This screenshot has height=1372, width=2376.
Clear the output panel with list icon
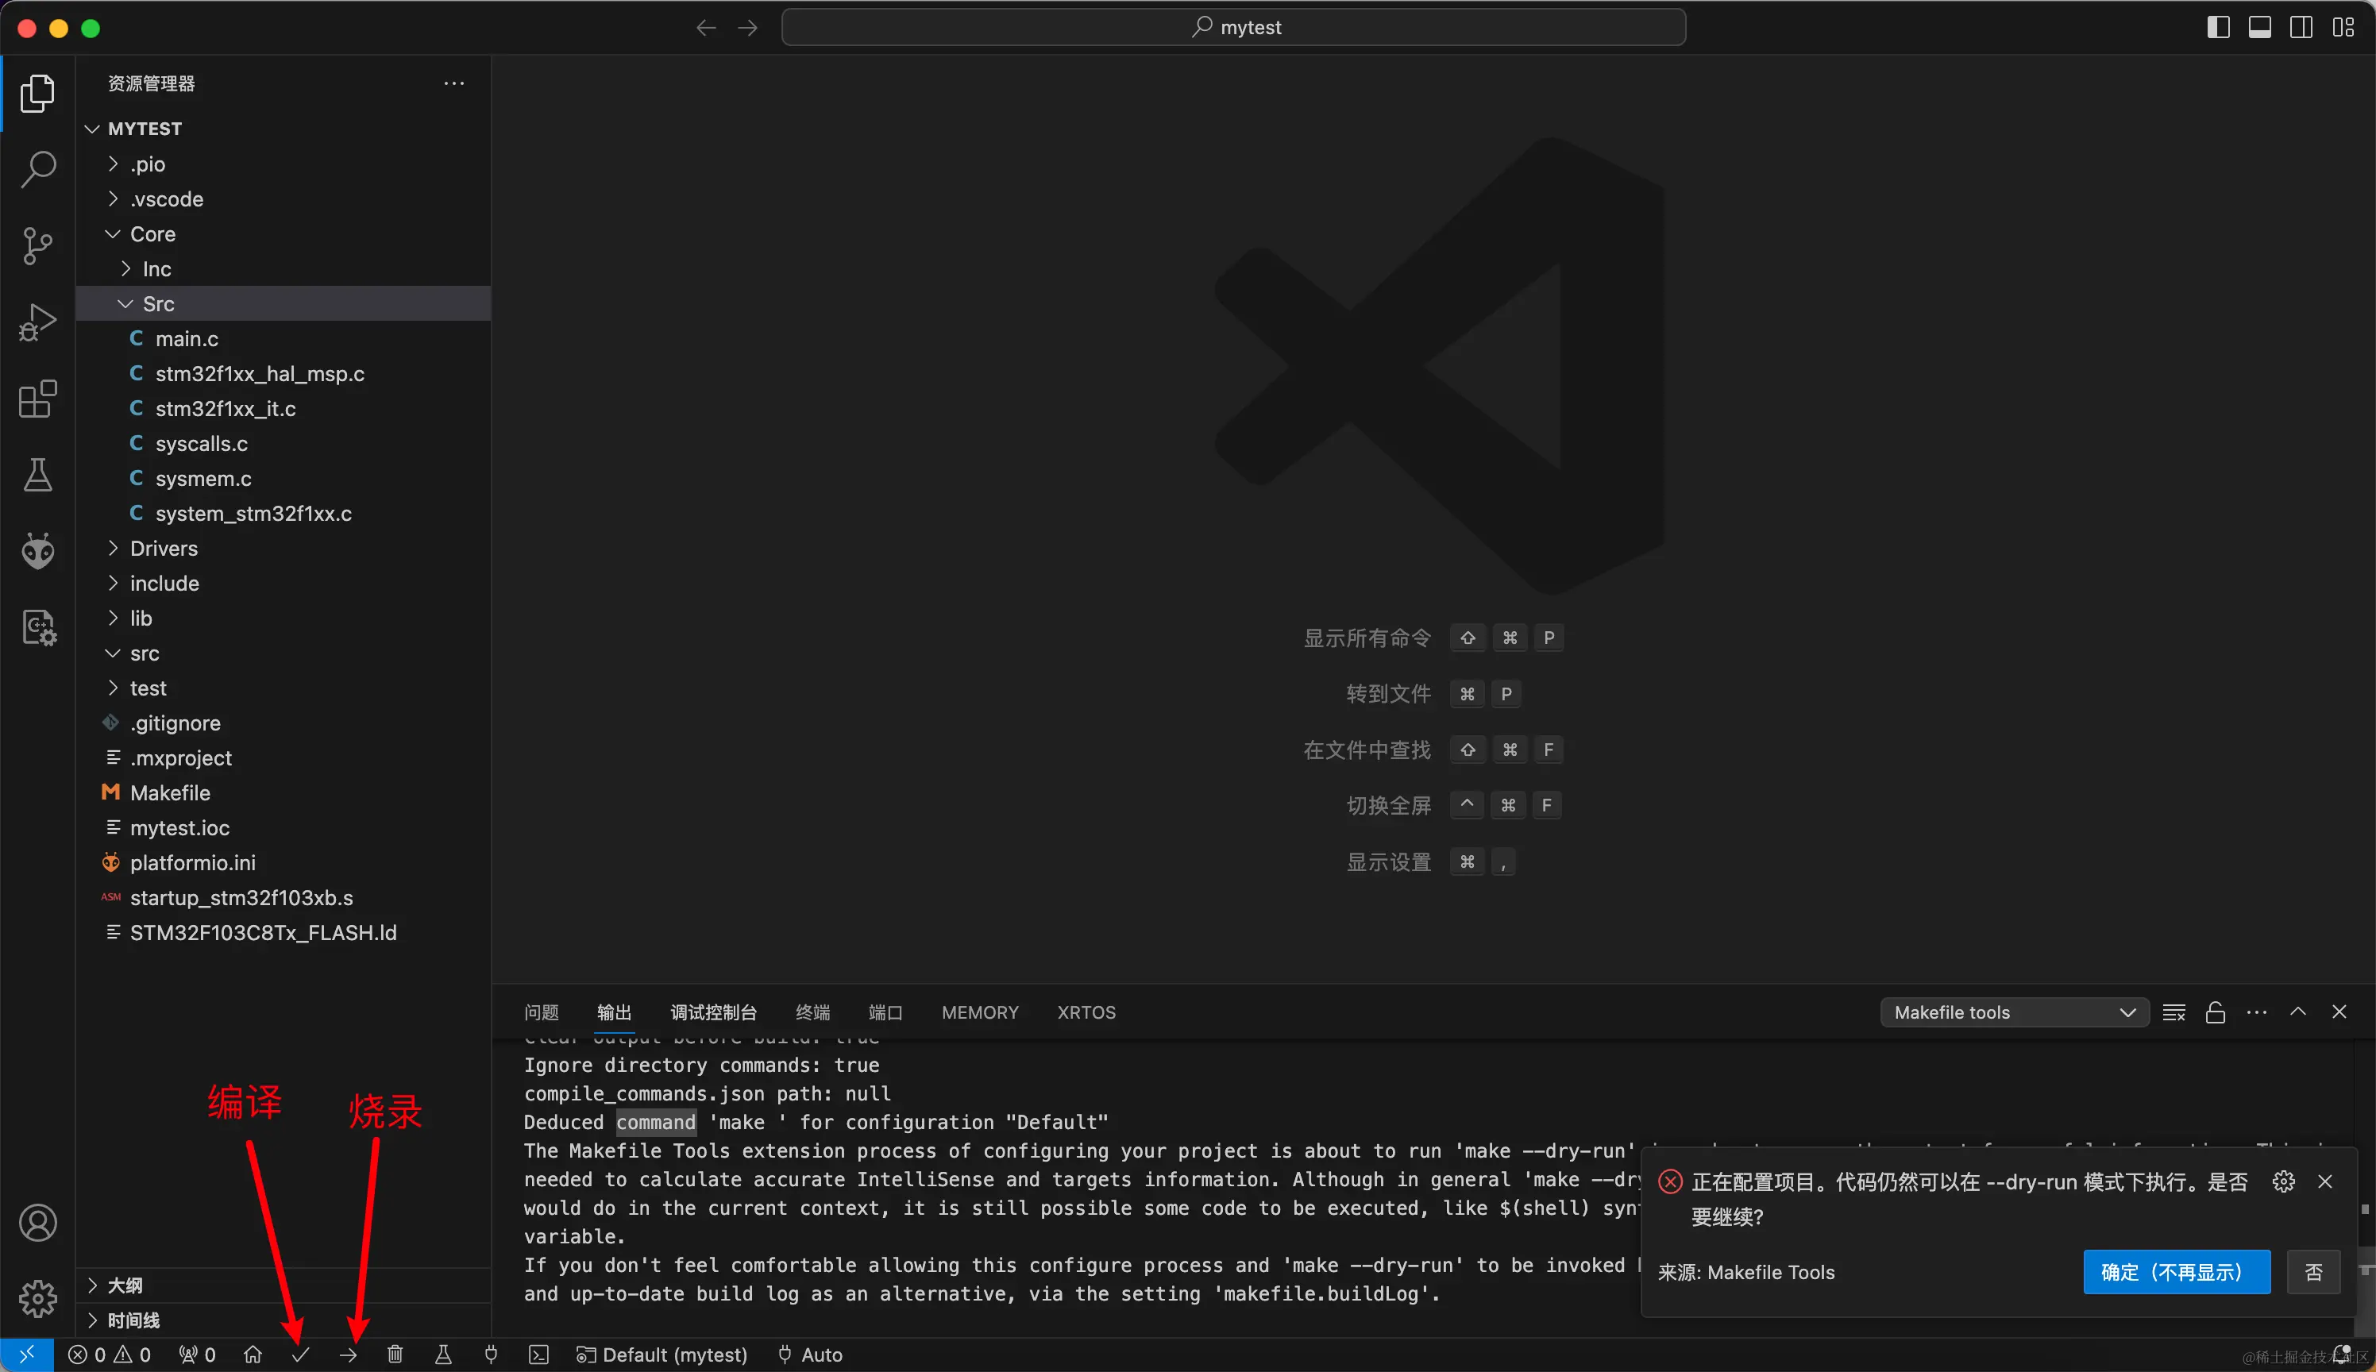pyautogui.click(x=2173, y=1013)
